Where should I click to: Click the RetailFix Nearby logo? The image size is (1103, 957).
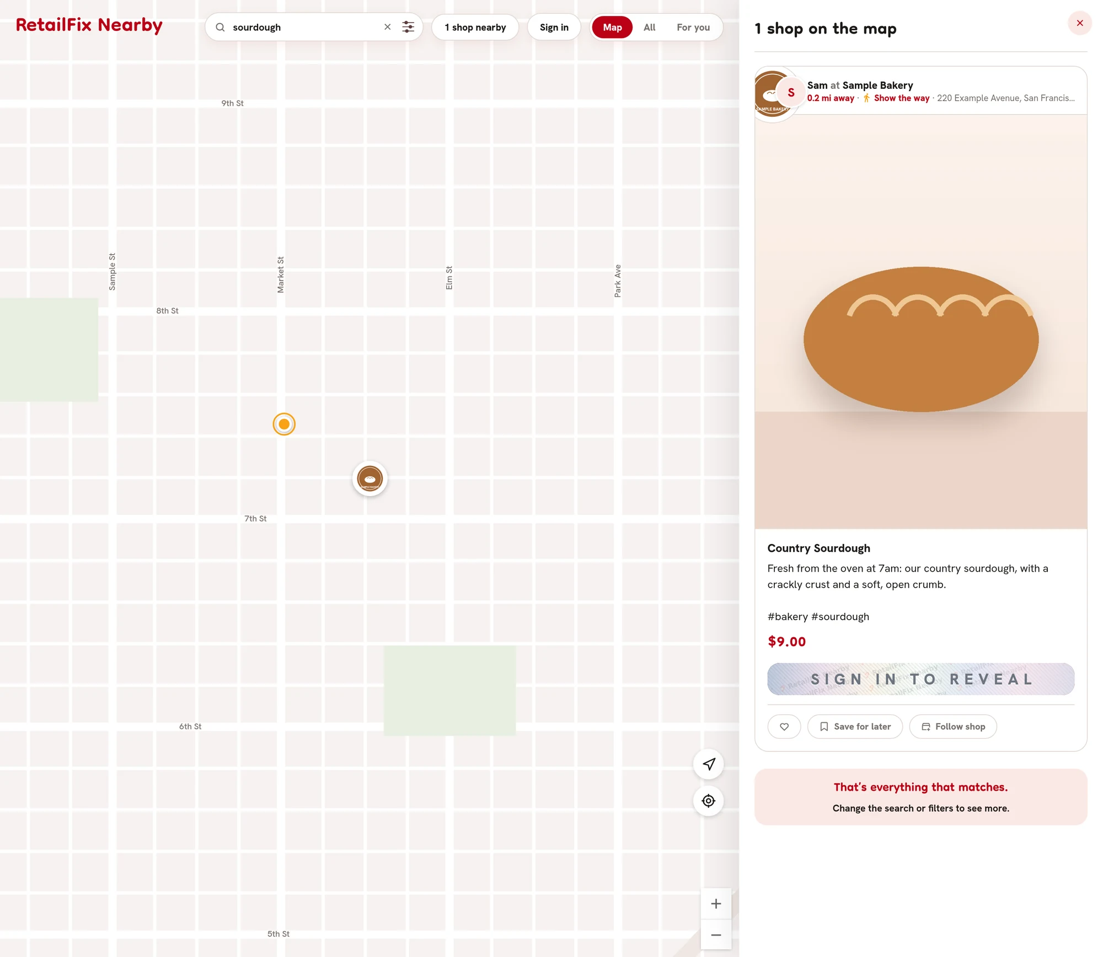89,25
